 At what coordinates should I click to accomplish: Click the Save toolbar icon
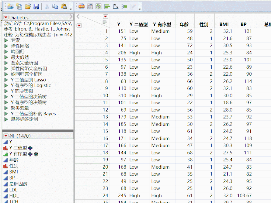(37, 6)
